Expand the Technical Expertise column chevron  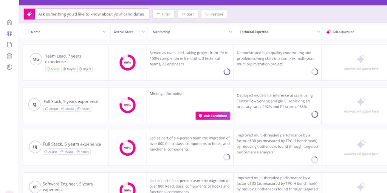pyautogui.click(x=318, y=32)
